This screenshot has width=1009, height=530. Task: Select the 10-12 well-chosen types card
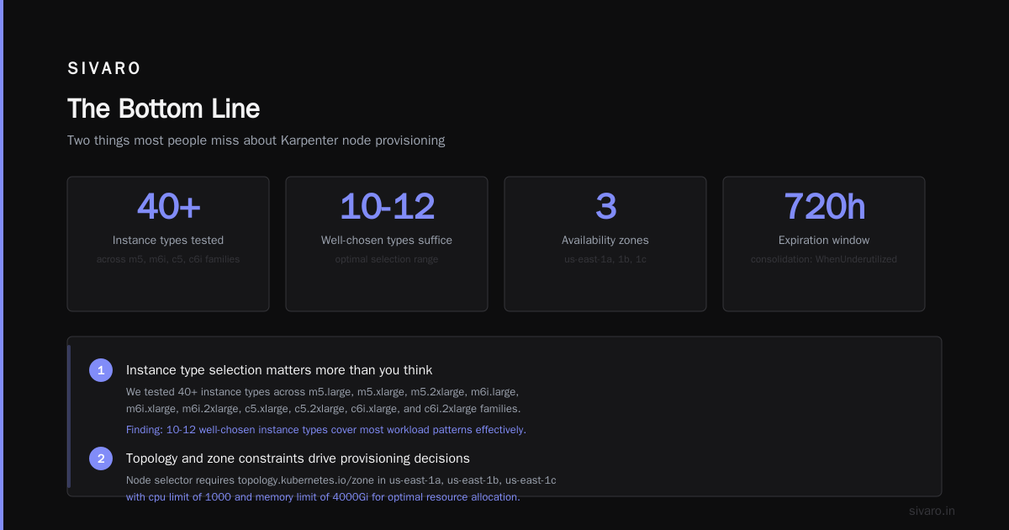pyautogui.click(x=387, y=244)
